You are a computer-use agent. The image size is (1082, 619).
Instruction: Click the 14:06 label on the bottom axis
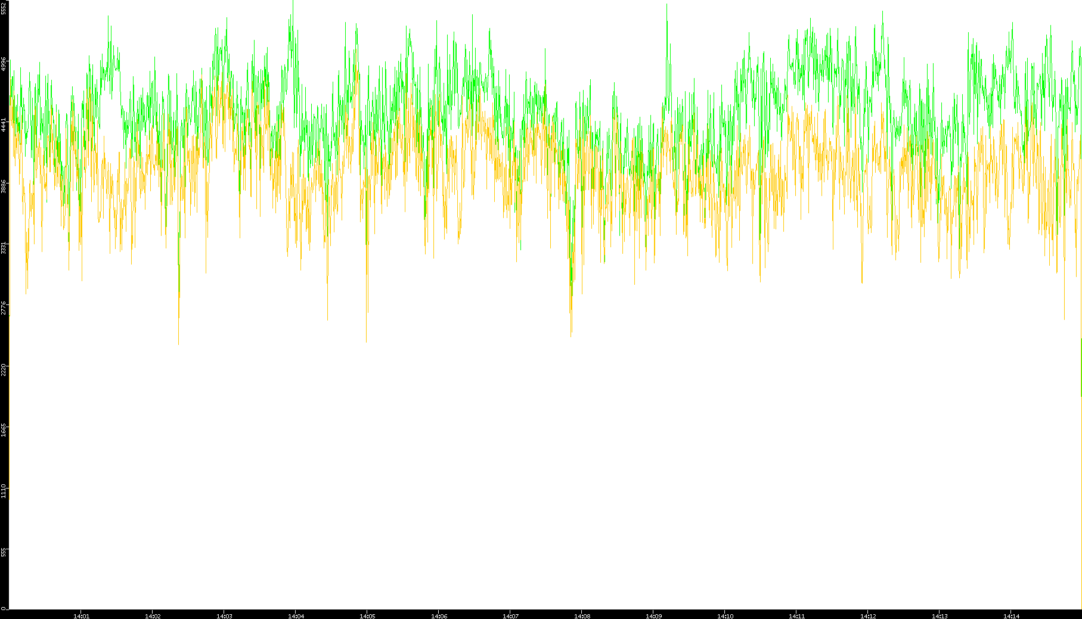[439, 615]
